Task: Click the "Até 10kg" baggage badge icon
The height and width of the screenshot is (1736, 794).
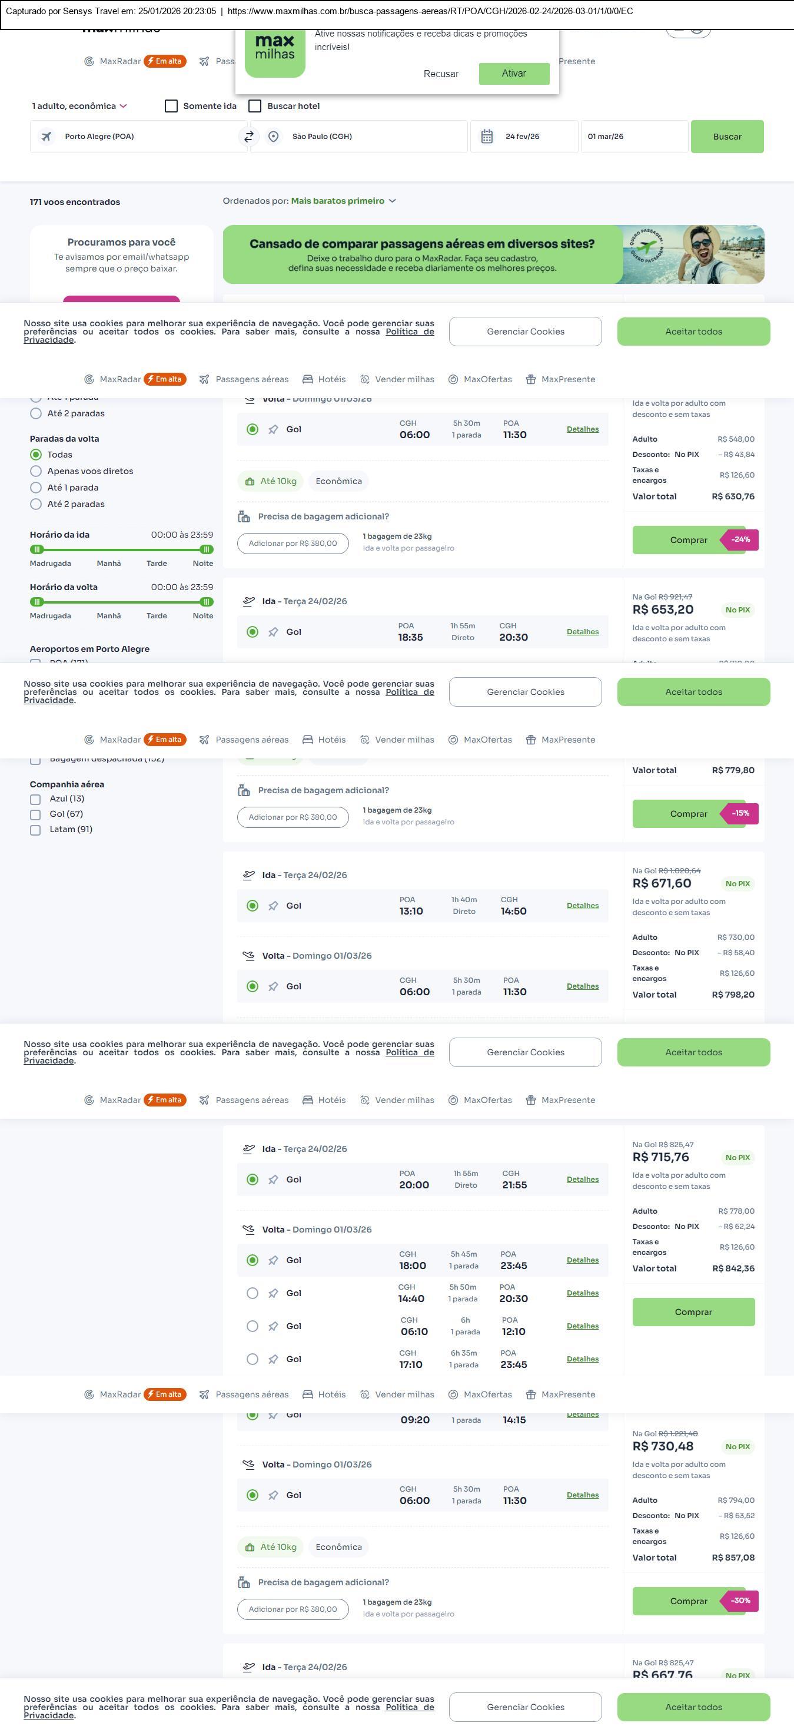Action: coord(250,482)
